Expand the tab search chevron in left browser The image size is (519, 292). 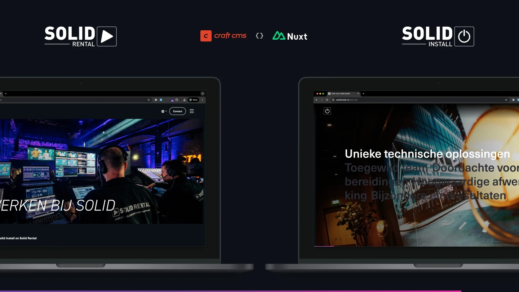pos(203,93)
